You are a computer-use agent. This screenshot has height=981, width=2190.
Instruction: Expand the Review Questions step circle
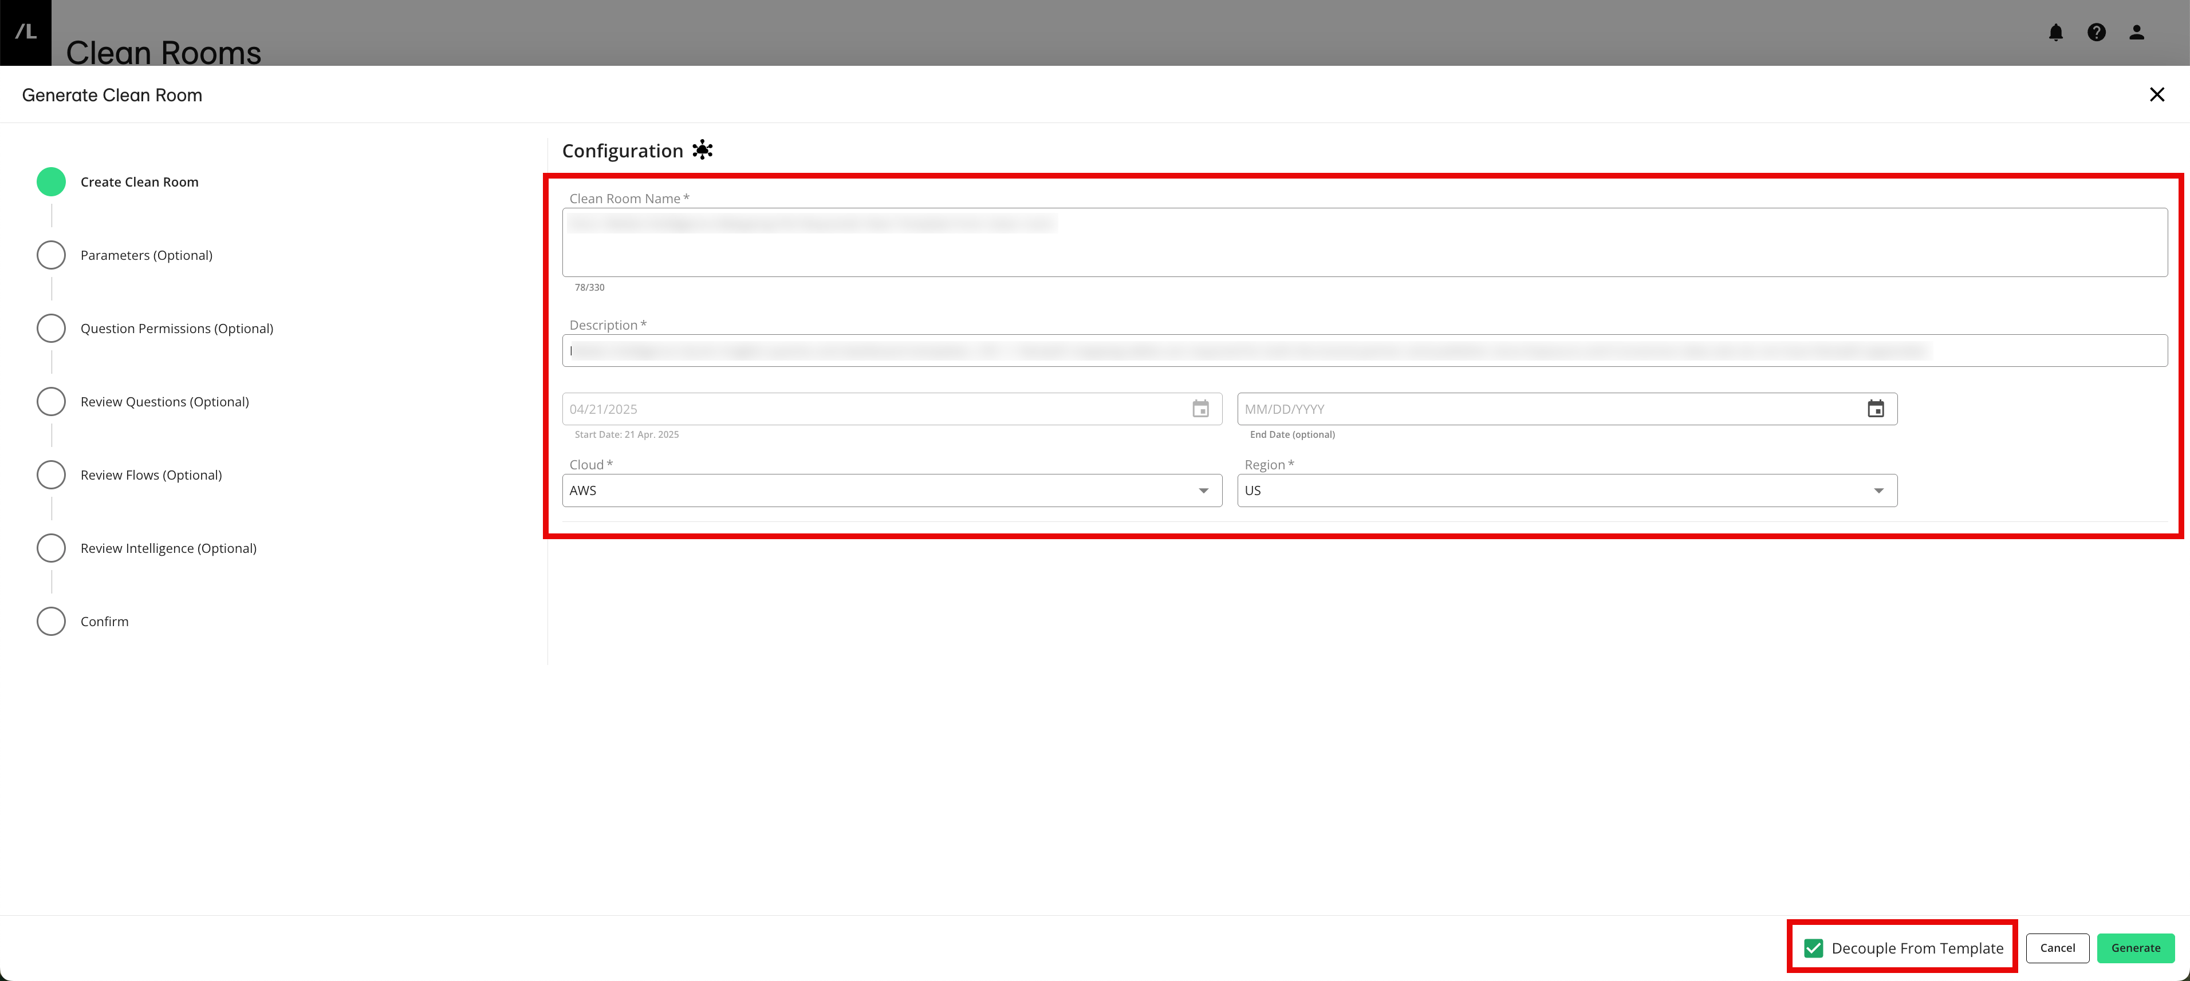51,401
